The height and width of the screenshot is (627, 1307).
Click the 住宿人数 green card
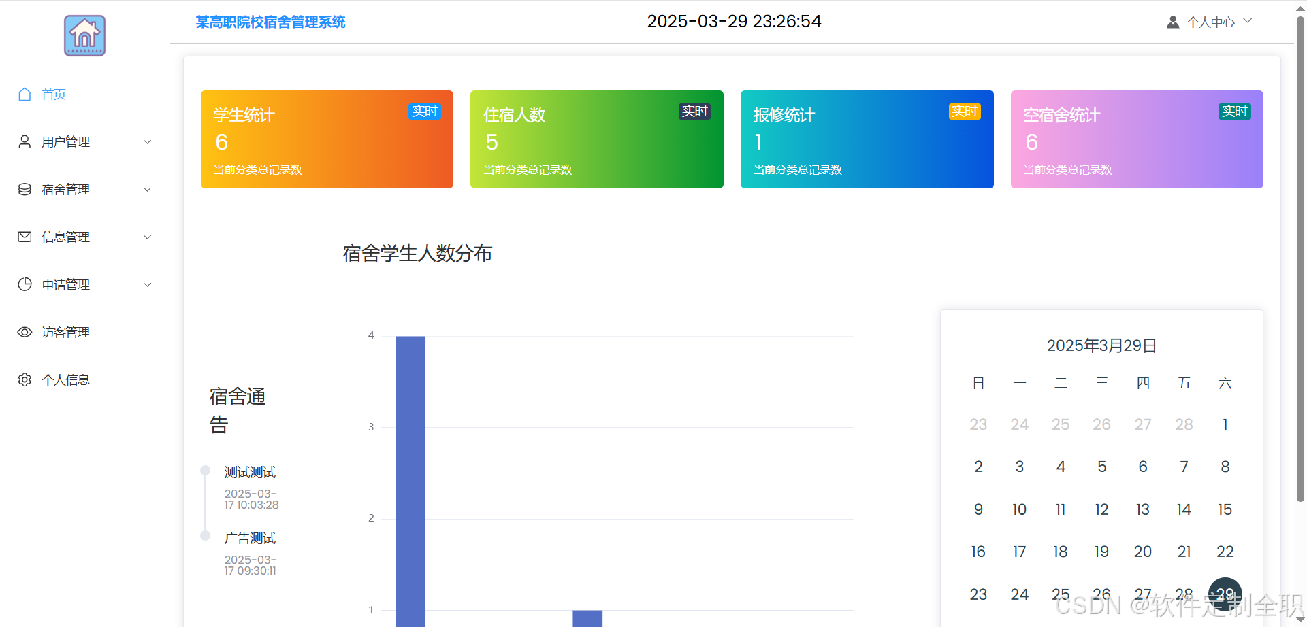[597, 139]
